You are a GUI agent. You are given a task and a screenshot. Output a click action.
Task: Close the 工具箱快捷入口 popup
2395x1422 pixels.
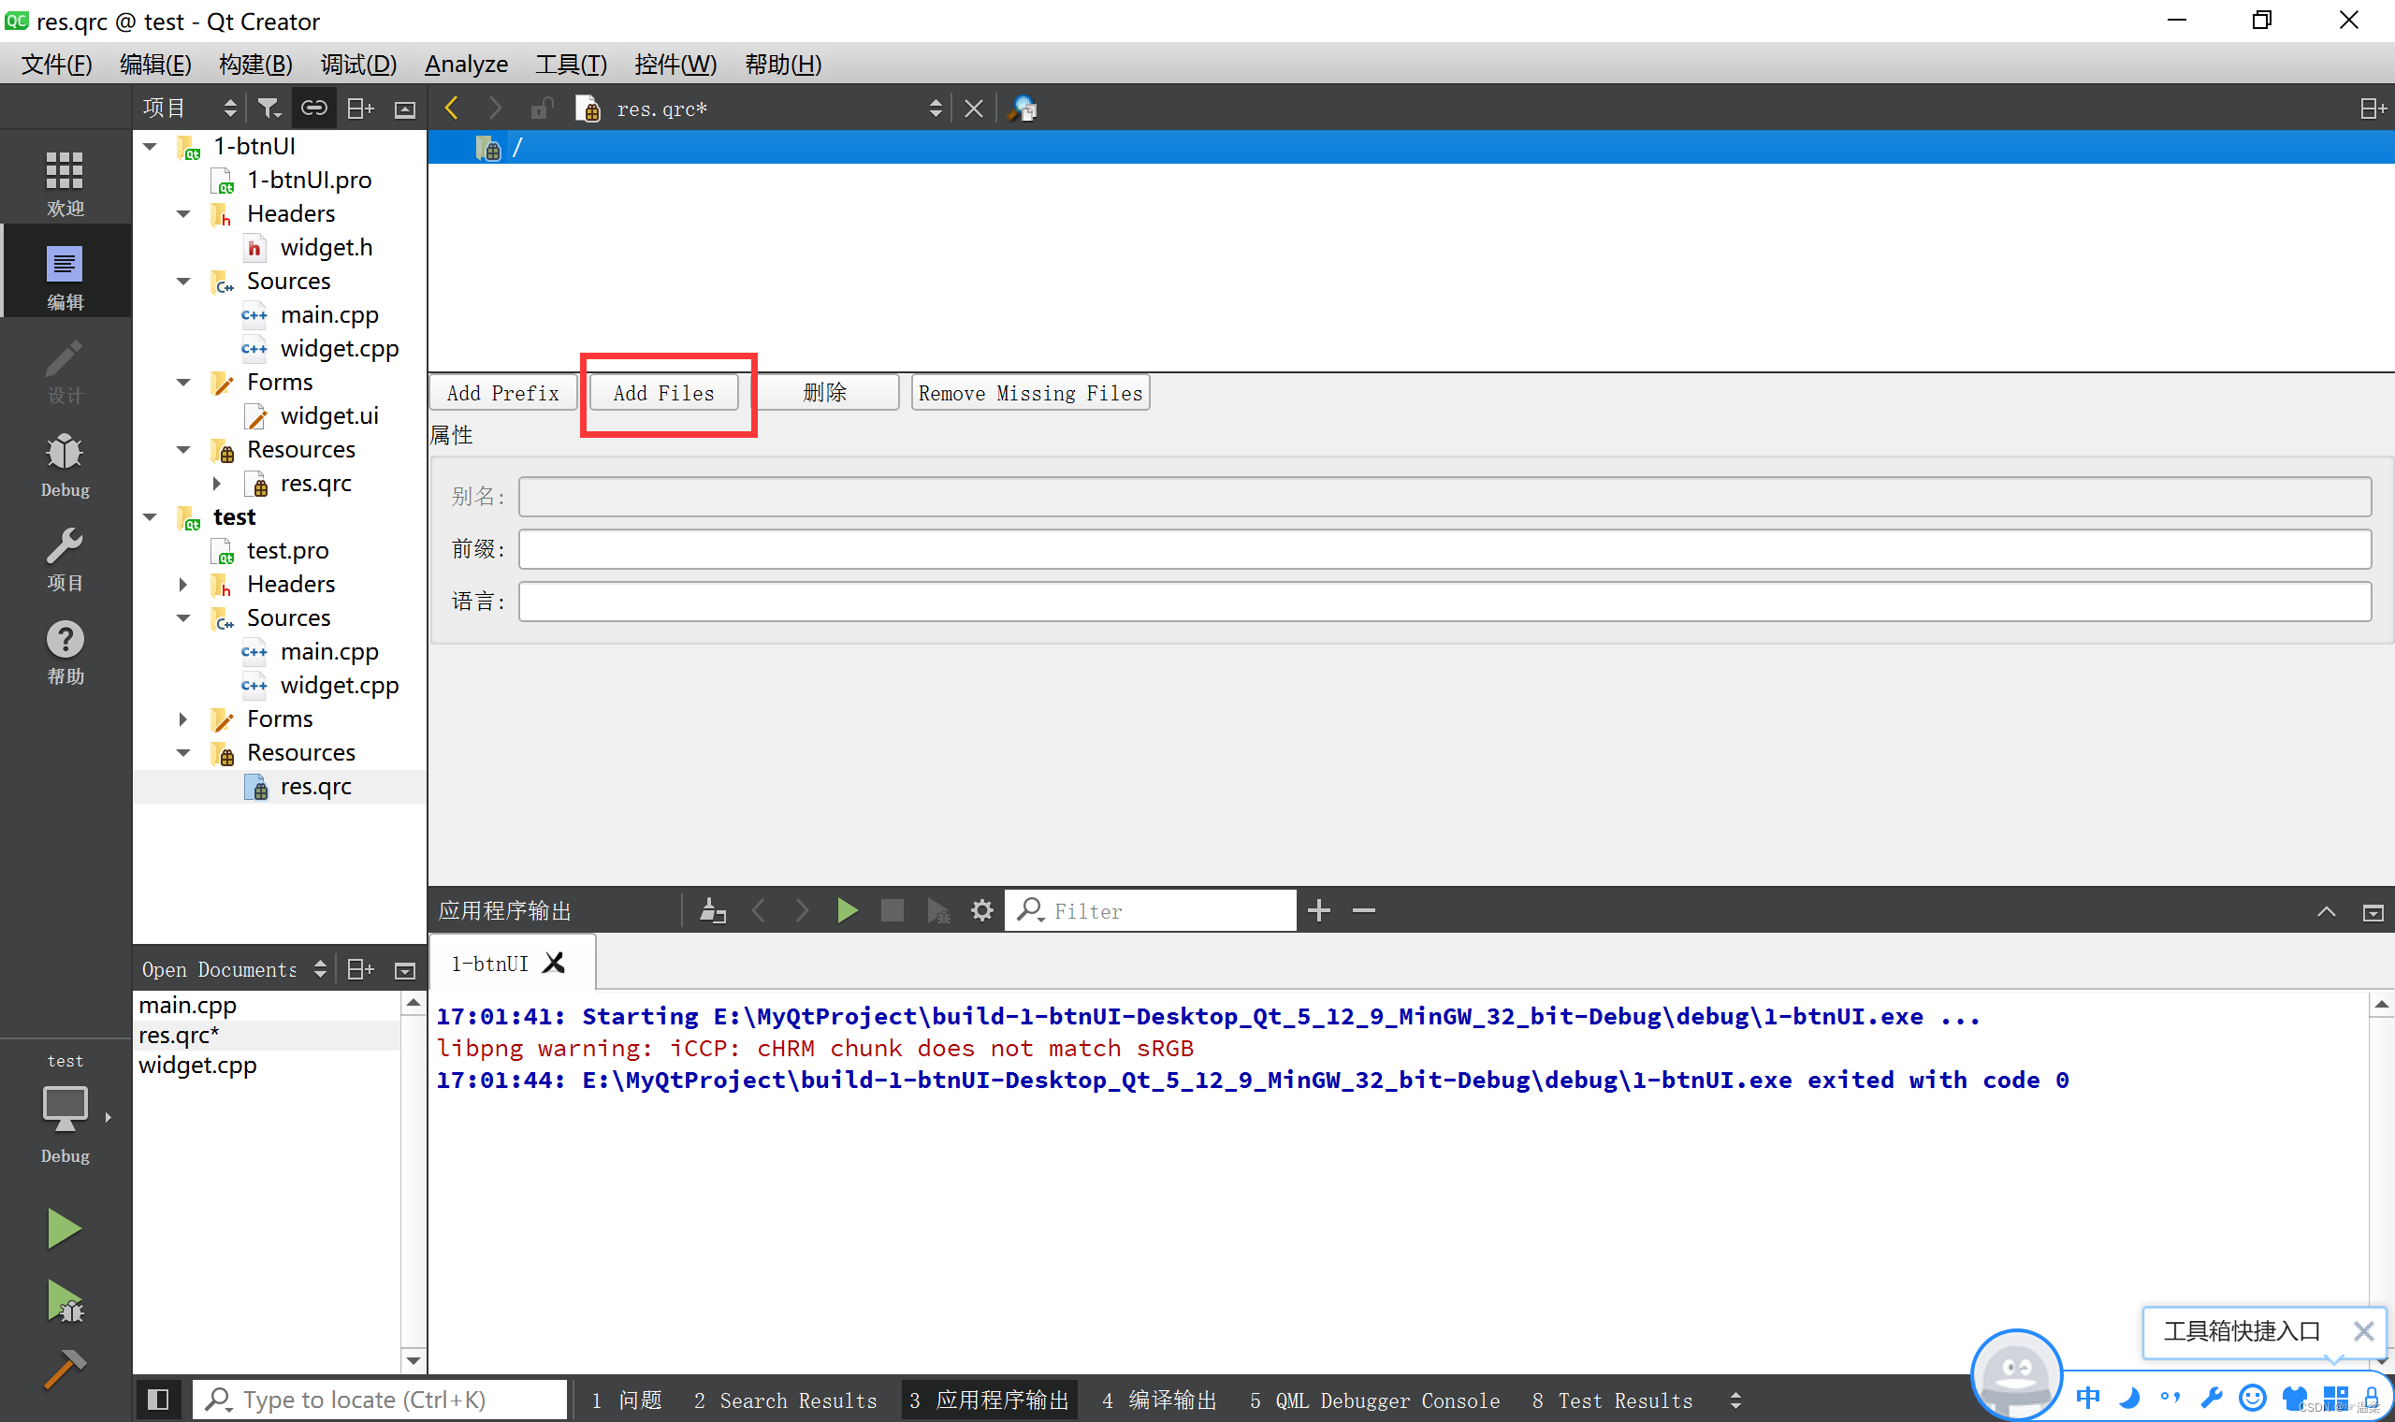(2362, 1331)
